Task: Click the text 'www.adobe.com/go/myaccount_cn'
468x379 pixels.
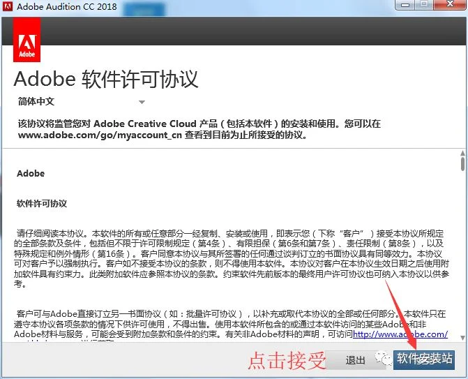Action: pyautogui.click(x=100, y=135)
